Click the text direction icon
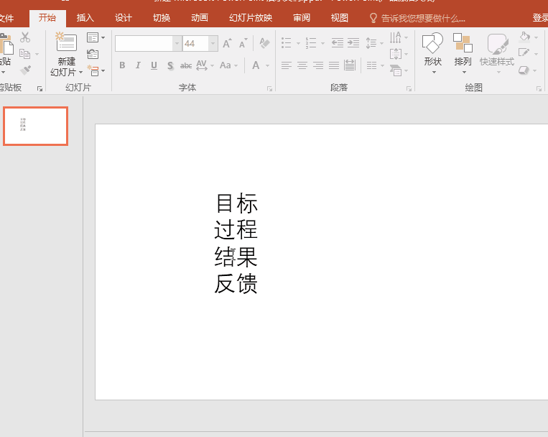Viewport: 548px width, 437px height. (x=395, y=37)
